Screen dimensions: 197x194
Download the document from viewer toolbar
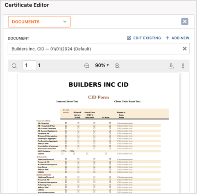point(171,66)
